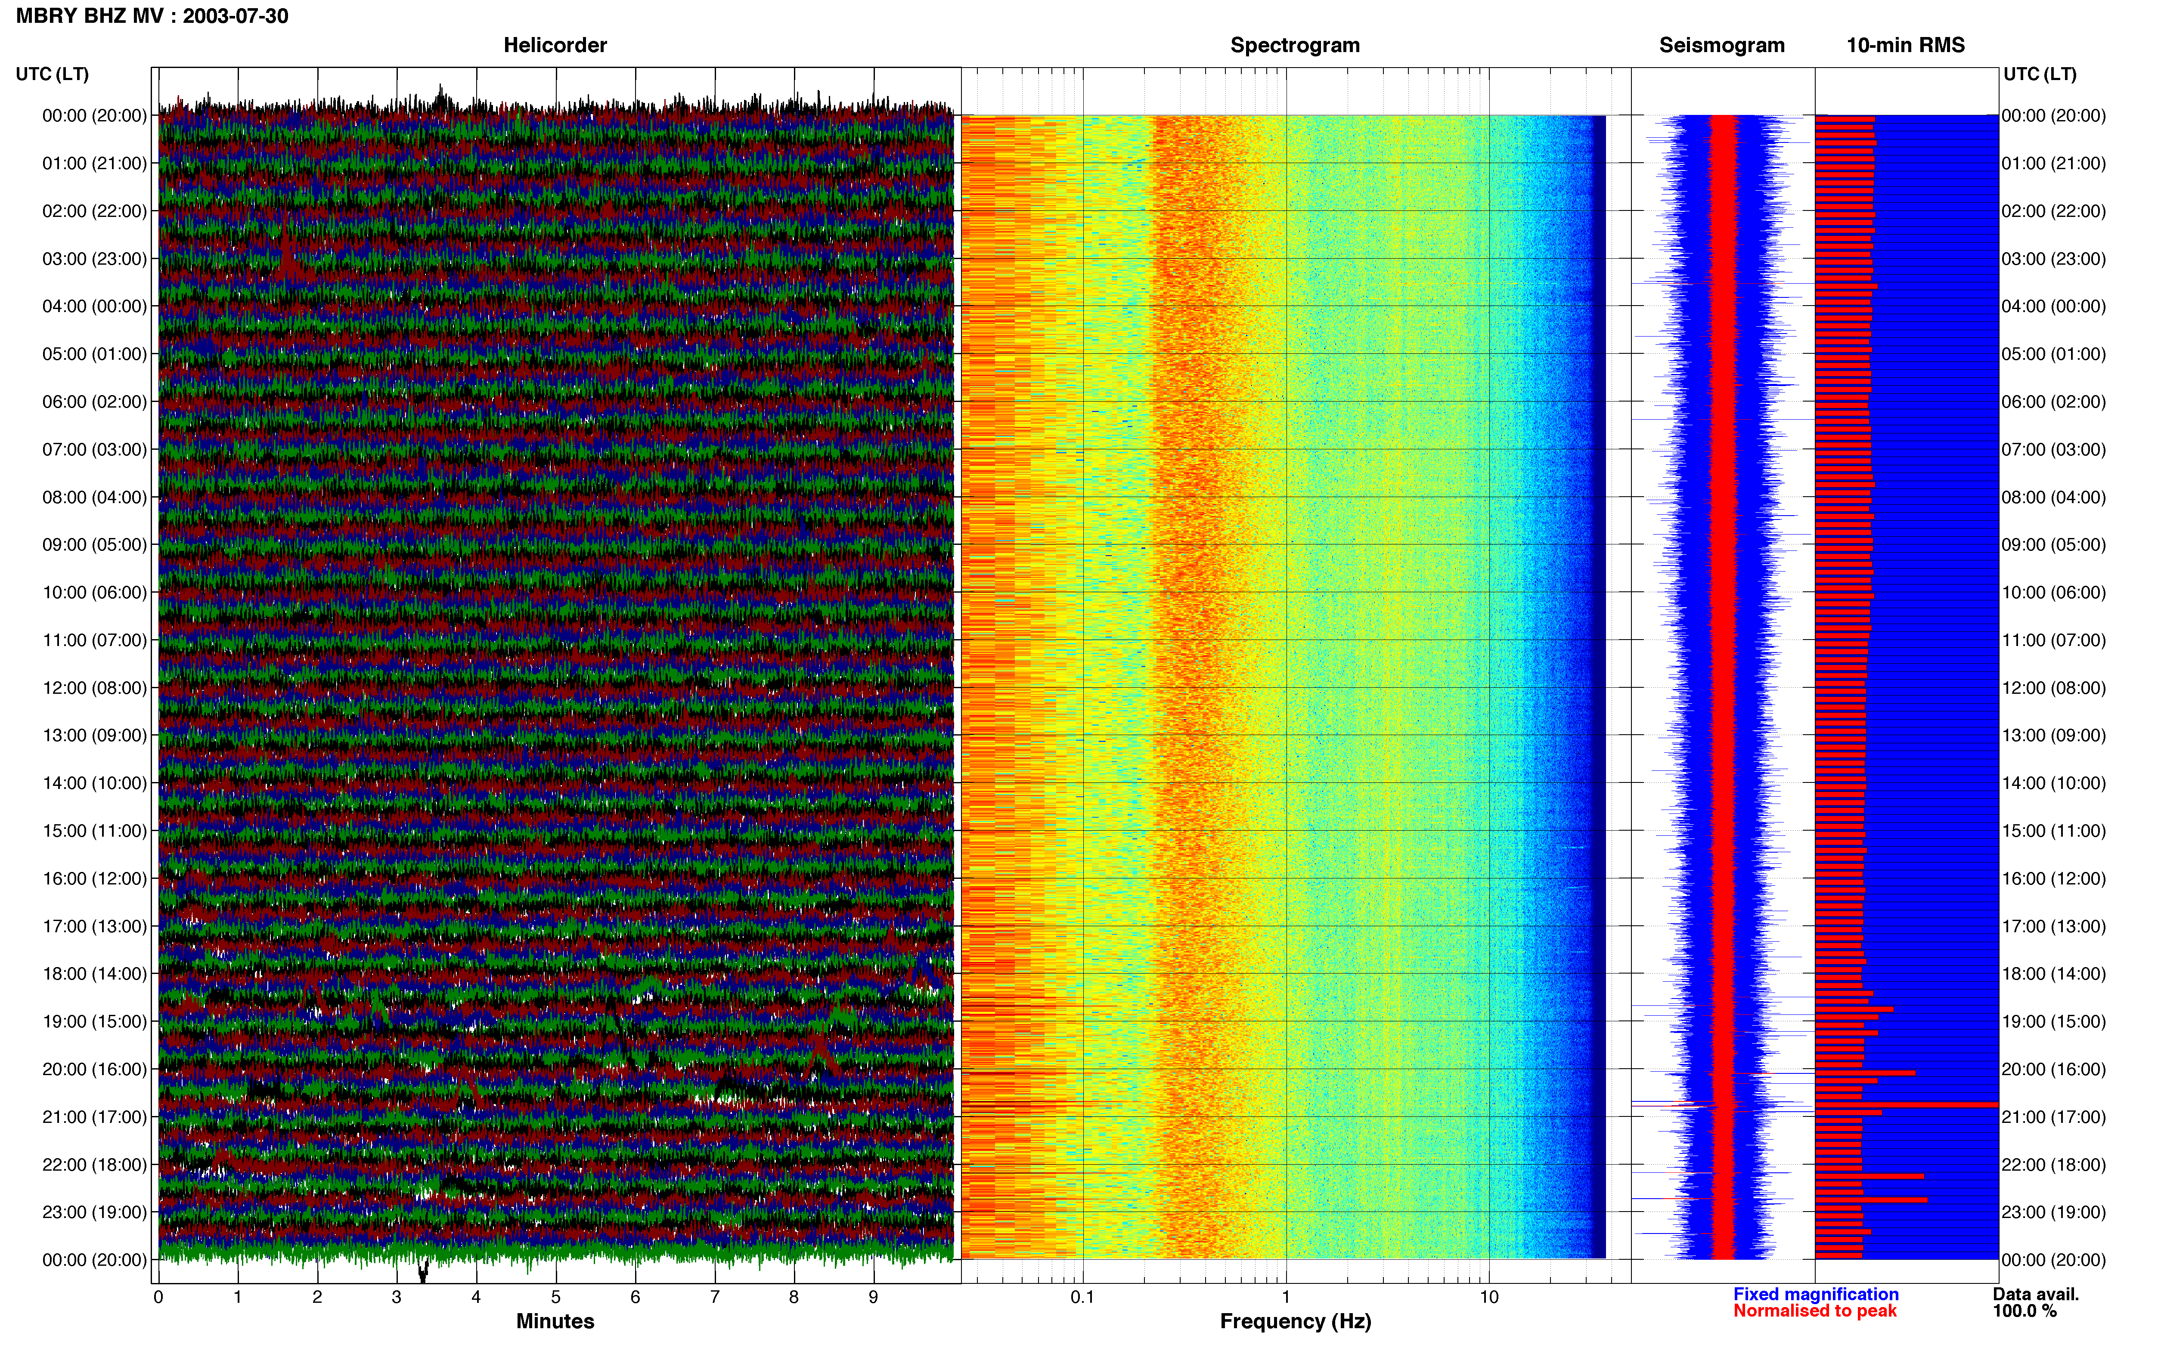Click the 'Normalised to peak' legend text

point(1815,1312)
